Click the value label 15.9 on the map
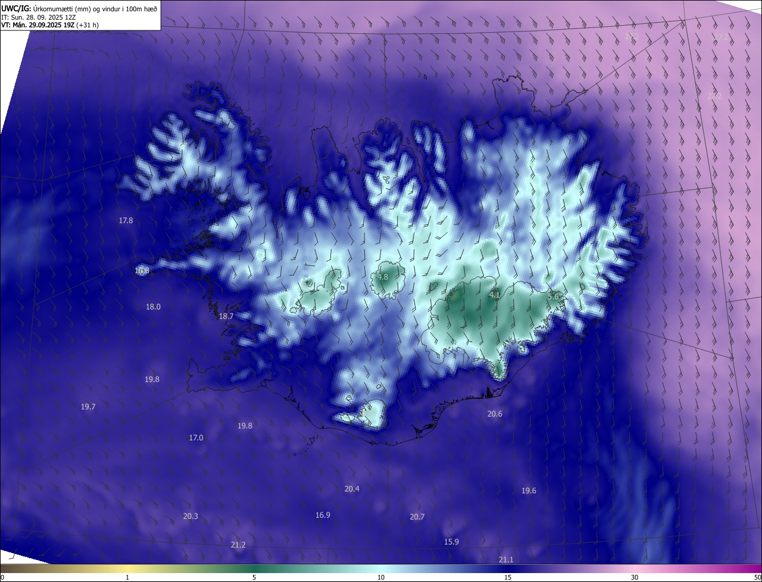762x582 pixels. point(452,542)
